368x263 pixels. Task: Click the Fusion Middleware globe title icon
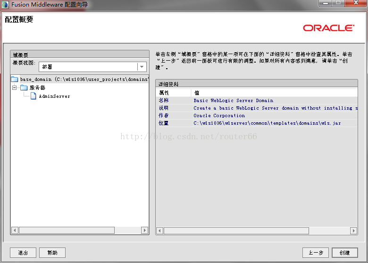[5, 5]
